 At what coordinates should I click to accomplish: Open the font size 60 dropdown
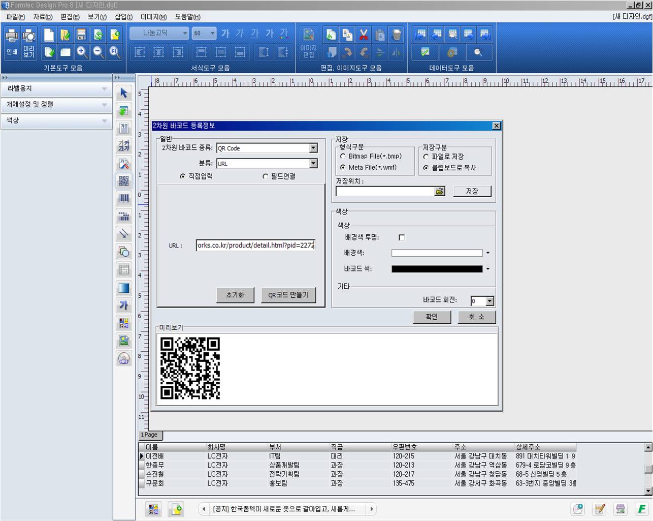coord(204,33)
